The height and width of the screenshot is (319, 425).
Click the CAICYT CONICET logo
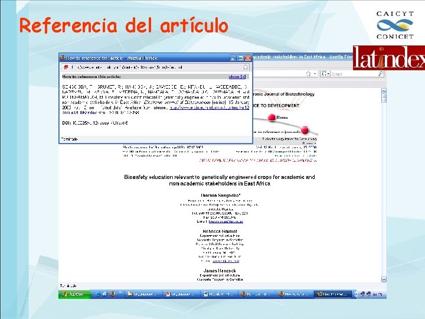(395, 25)
